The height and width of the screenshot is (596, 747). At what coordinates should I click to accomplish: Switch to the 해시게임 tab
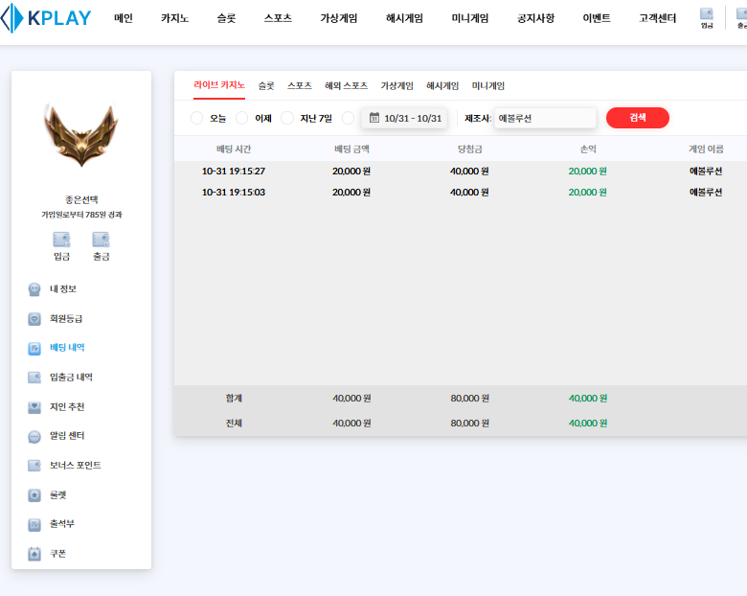pos(442,86)
